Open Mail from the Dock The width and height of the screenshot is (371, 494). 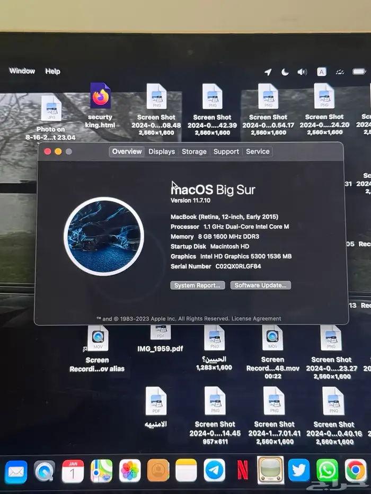(x=16, y=472)
